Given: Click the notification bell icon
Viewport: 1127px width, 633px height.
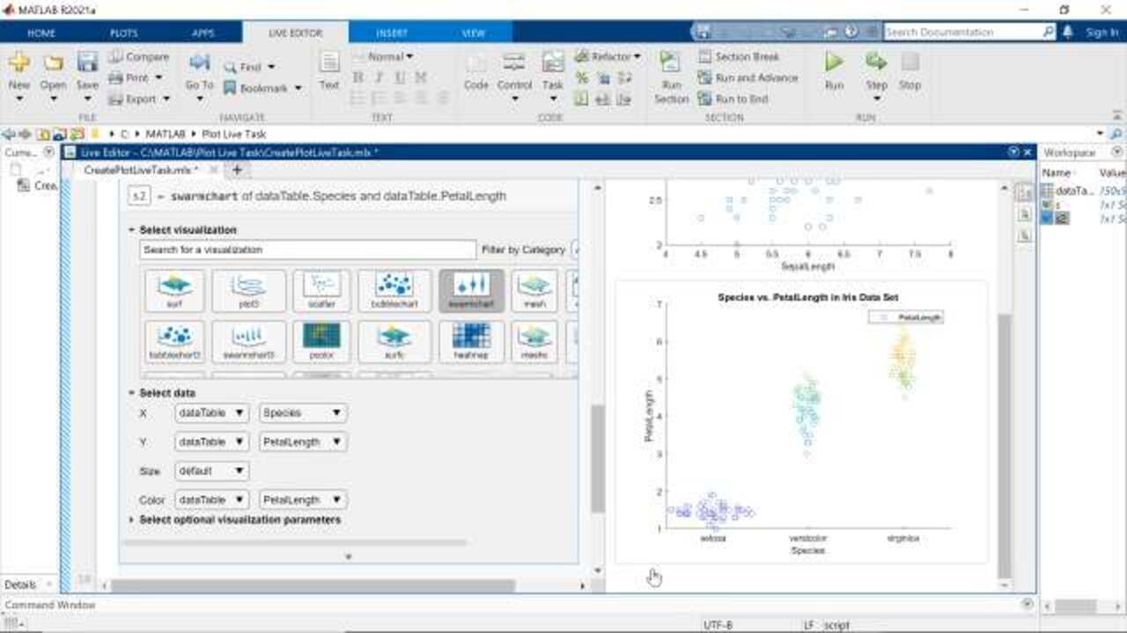Looking at the screenshot, I should pyautogui.click(x=1068, y=32).
